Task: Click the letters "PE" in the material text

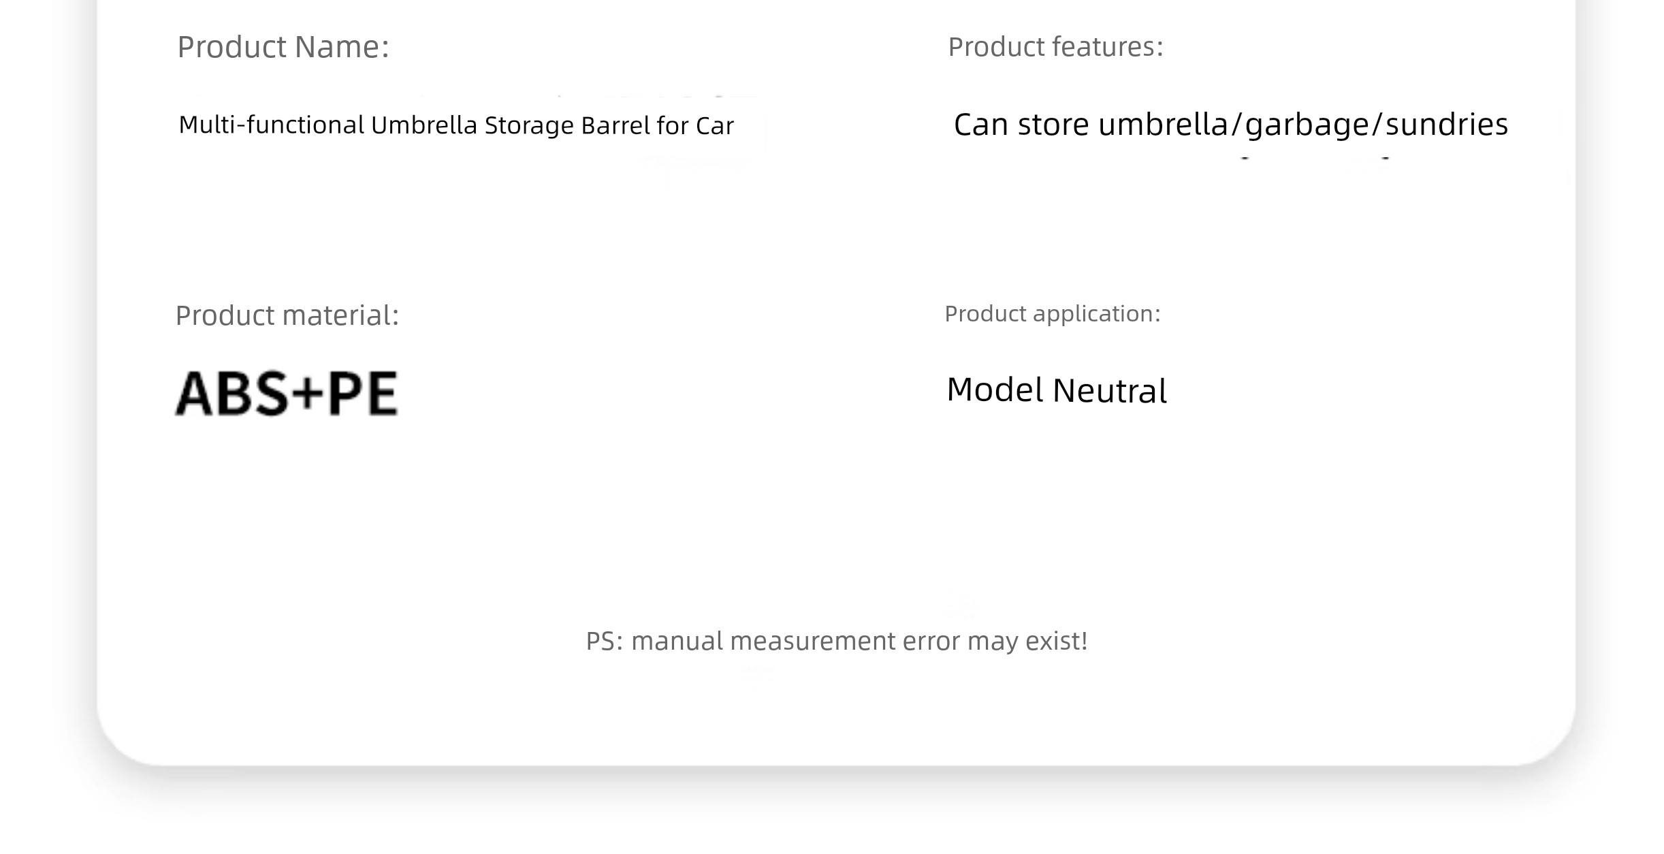Action: [x=363, y=393]
